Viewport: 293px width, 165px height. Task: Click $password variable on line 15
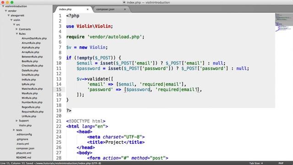click(138, 89)
